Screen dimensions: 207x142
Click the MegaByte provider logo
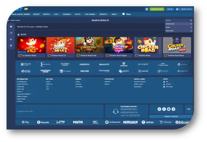click(x=104, y=64)
